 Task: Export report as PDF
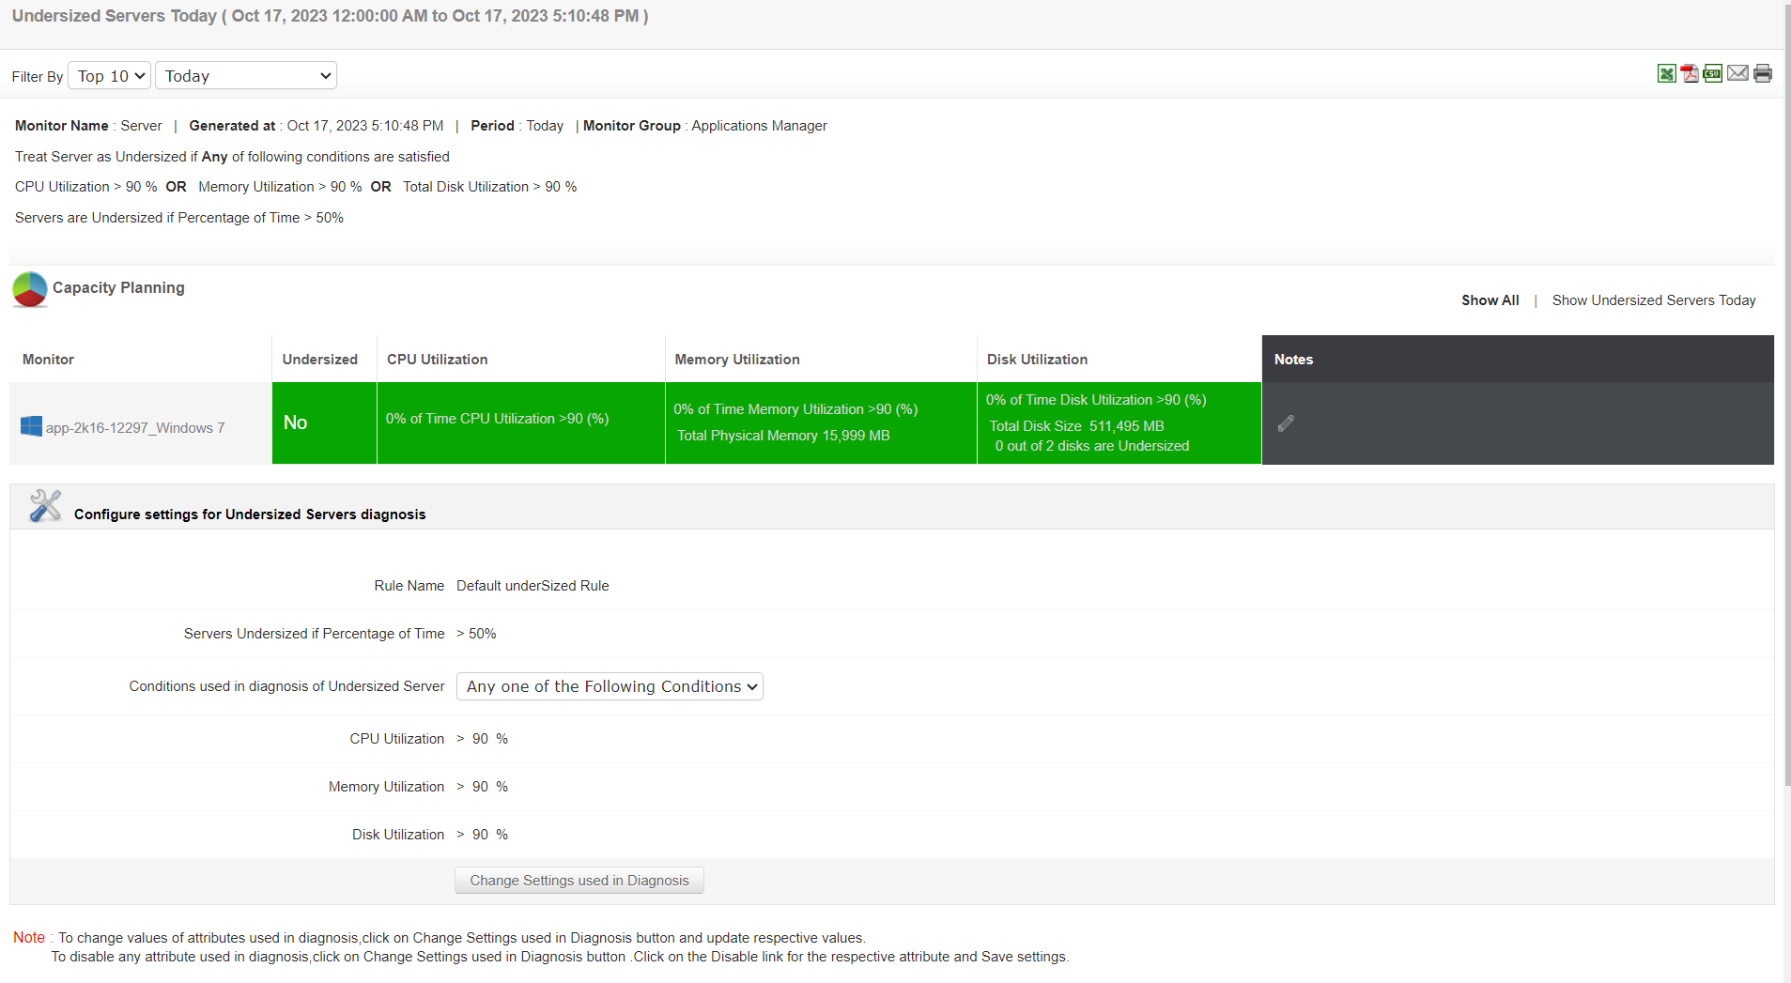(x=1690, y=74)
